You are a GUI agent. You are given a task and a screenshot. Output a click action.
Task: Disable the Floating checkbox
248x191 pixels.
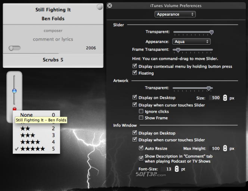(x=135, y=73)
